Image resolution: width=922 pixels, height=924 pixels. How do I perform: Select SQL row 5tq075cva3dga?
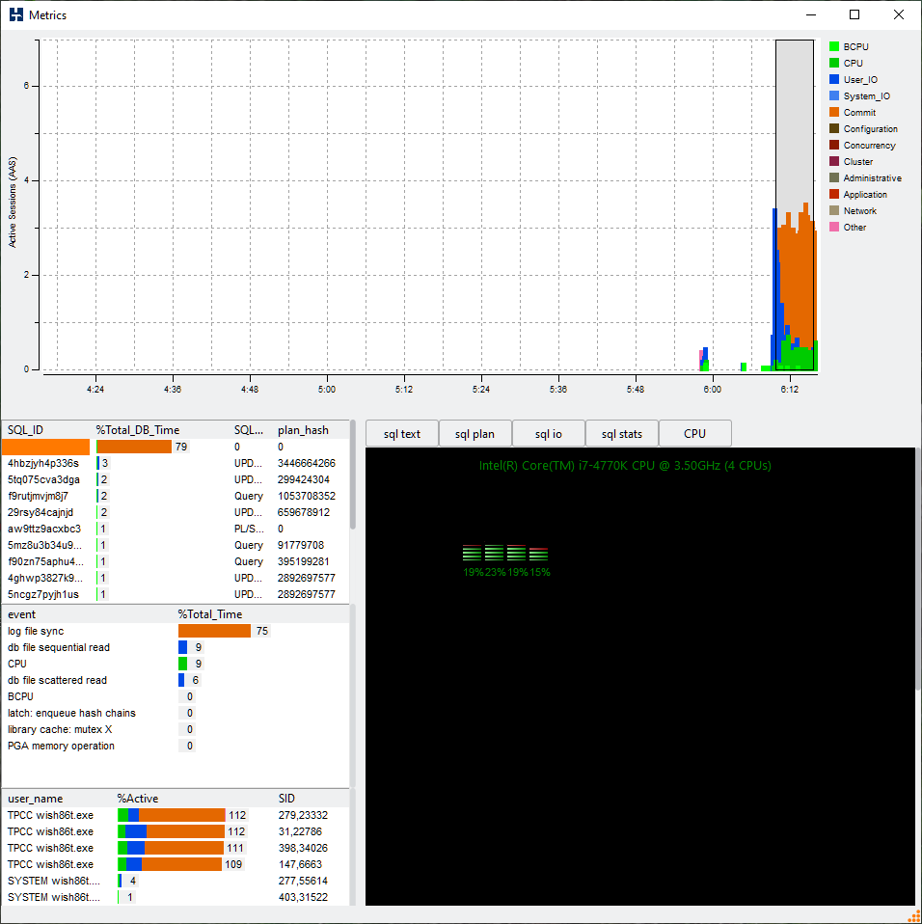pyautogui.click(x=176, y=479)
